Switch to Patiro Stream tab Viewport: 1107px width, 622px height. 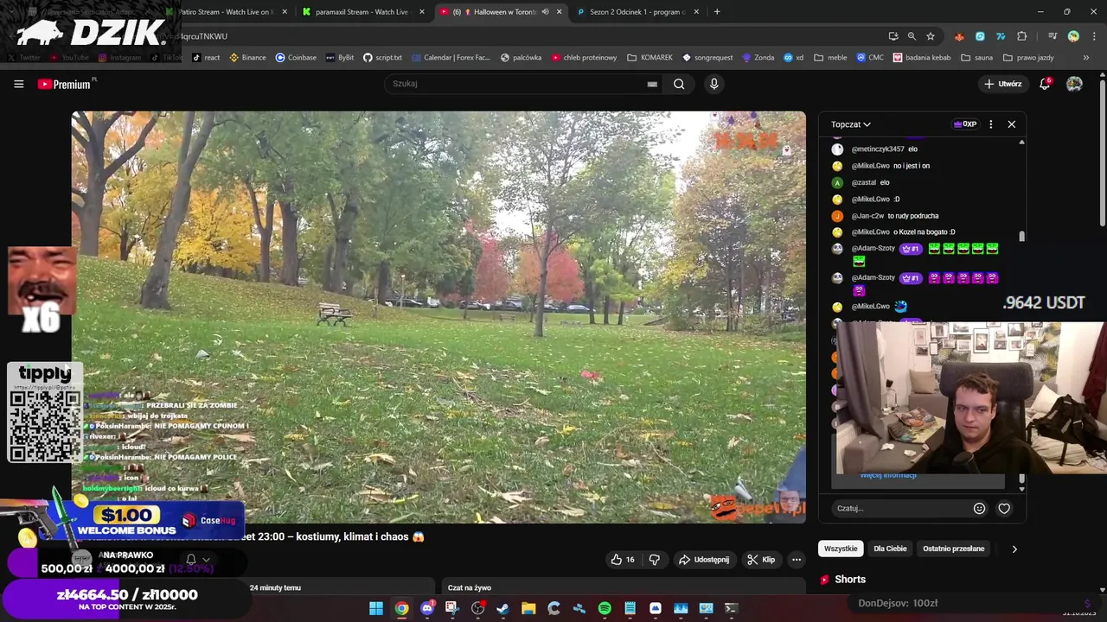225,12
